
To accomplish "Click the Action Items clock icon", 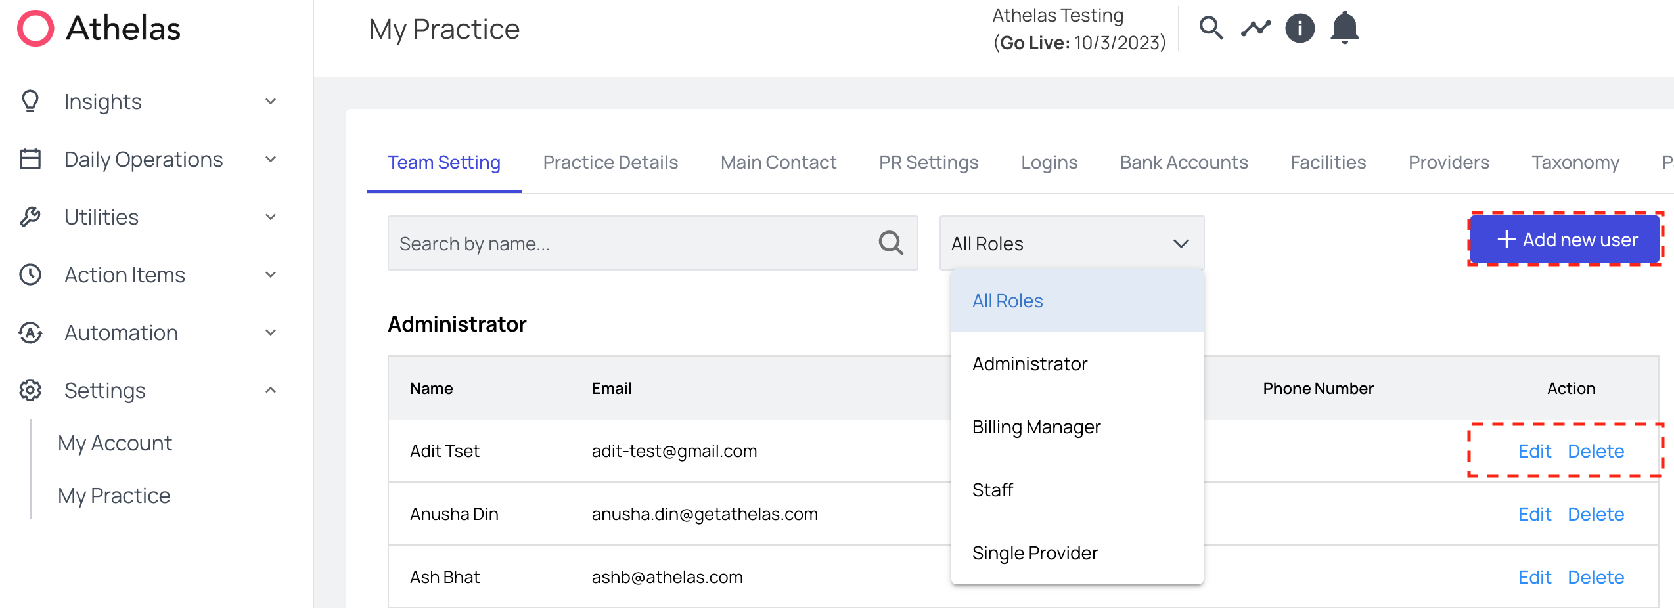I will (x=30, y=274).
